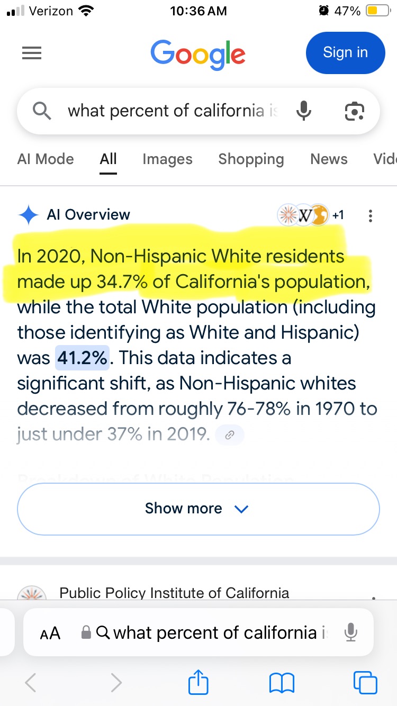Open AI Overview three-dot options menu
Screen dimensions: 397x706
pyautogui.click(x=371, y=215)
